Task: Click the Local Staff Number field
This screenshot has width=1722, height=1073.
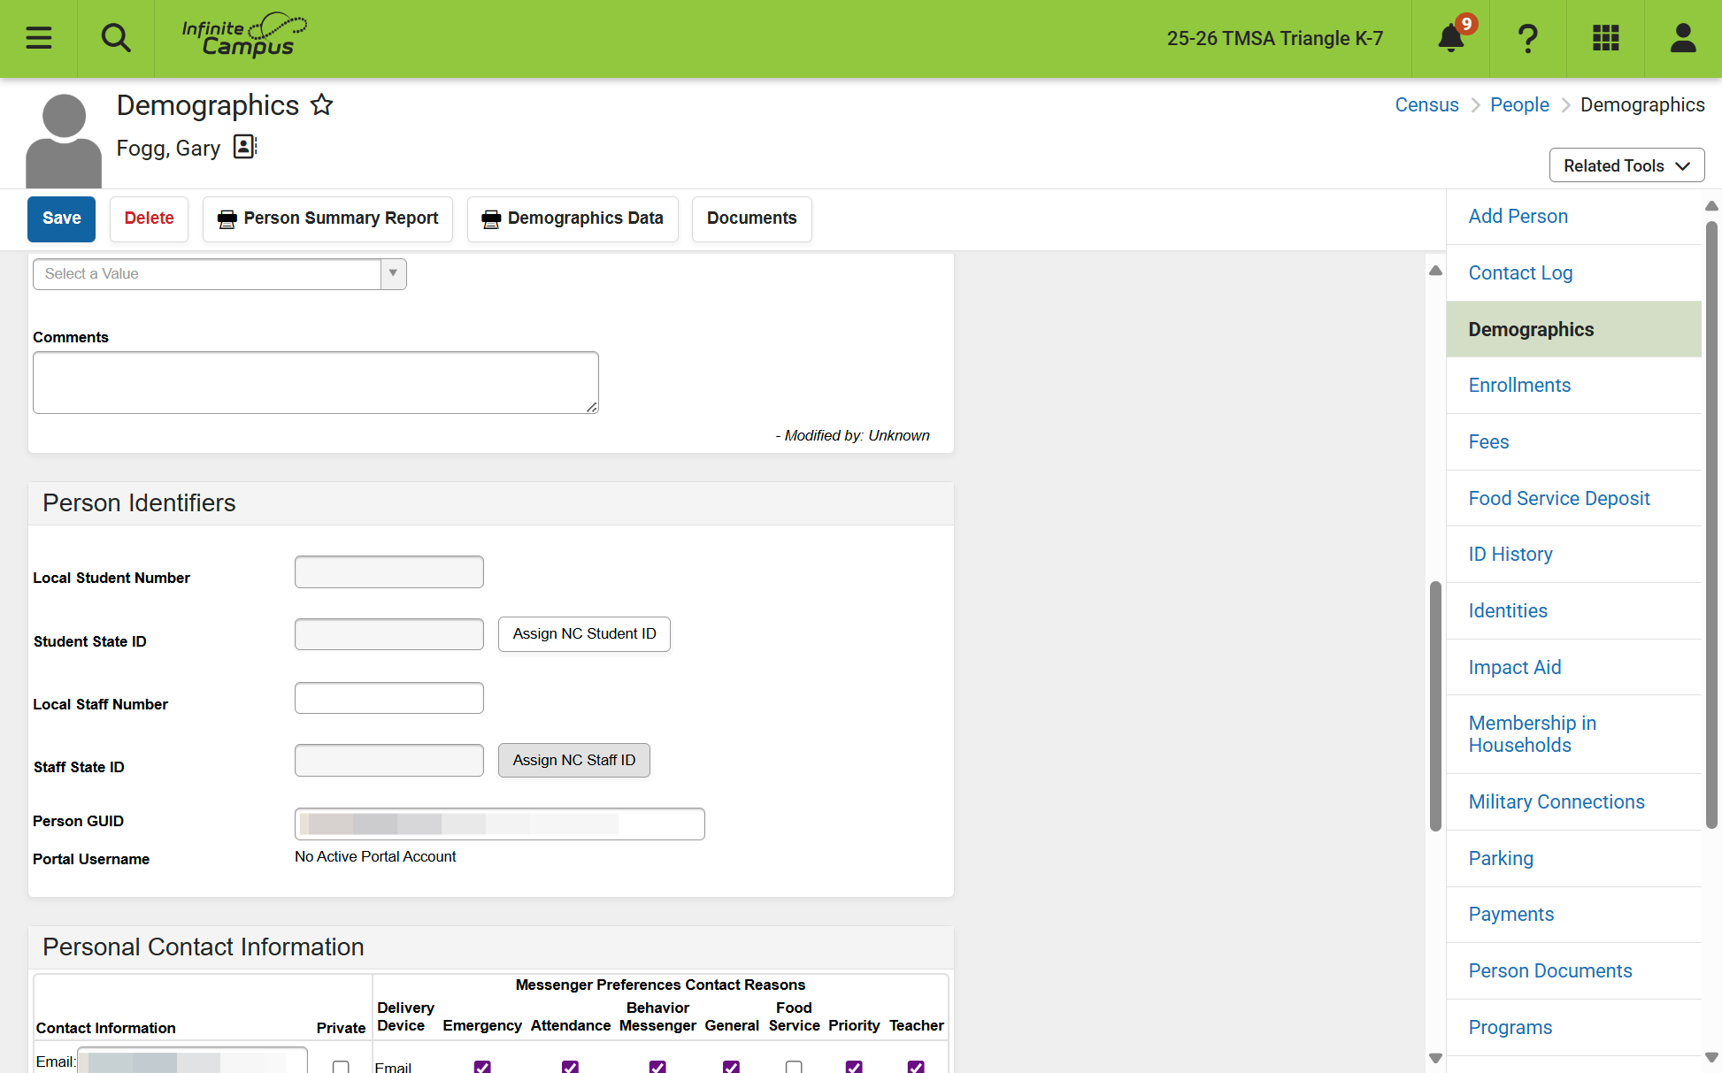Action: 388,698
